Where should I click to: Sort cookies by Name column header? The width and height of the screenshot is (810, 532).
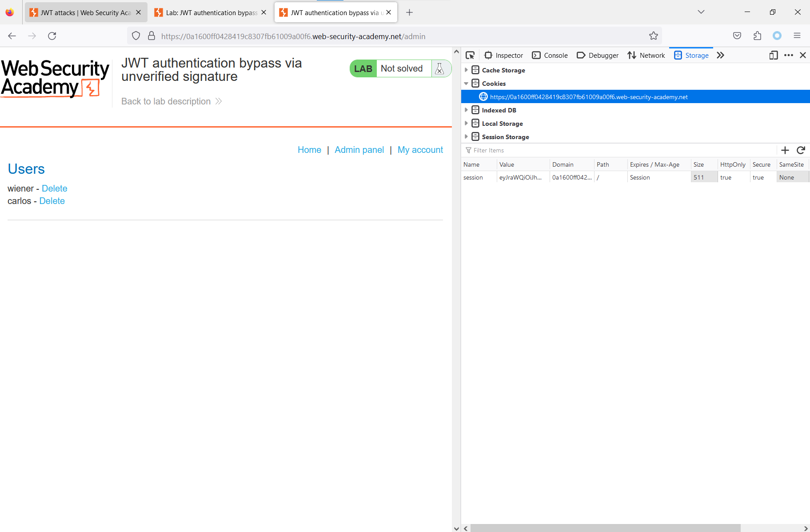click(479, 164)
